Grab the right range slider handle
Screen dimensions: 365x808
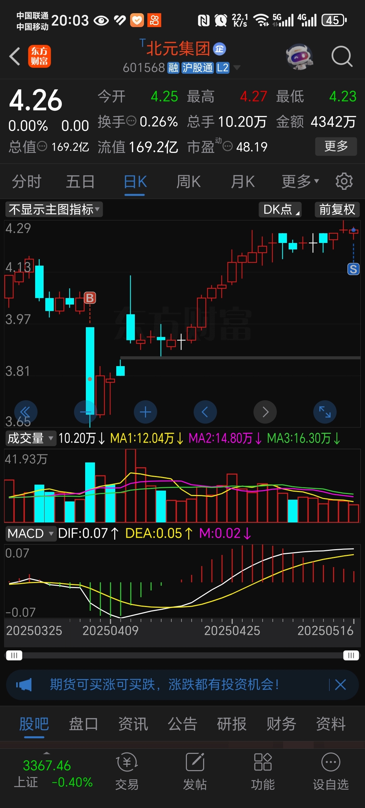pos(351,655)
